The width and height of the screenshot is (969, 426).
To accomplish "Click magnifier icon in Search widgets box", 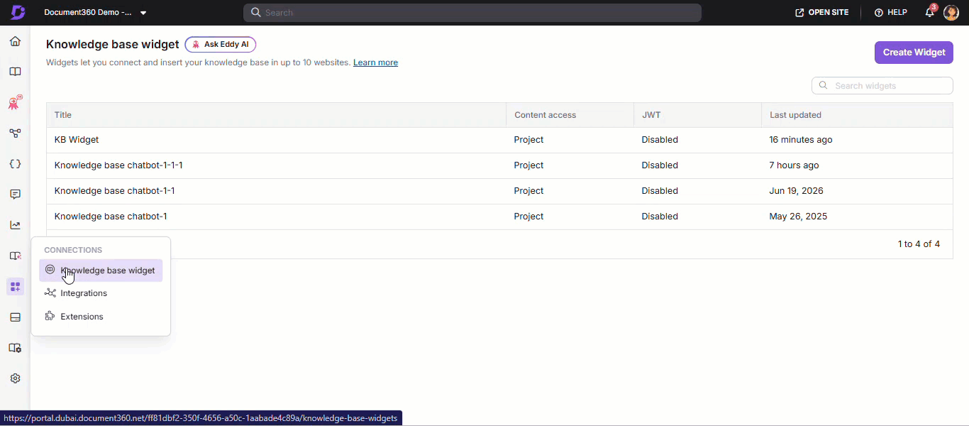I will coord(824,85).
